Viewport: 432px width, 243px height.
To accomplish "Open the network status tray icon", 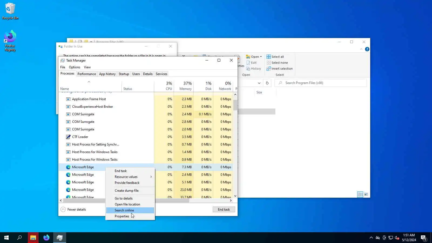I will 391,238.
